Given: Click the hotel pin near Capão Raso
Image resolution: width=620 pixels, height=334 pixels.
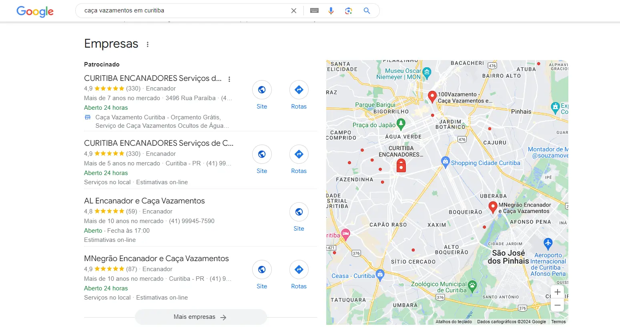Looking at the screenshot, I should pyautogui.click(x=346, y=234).
